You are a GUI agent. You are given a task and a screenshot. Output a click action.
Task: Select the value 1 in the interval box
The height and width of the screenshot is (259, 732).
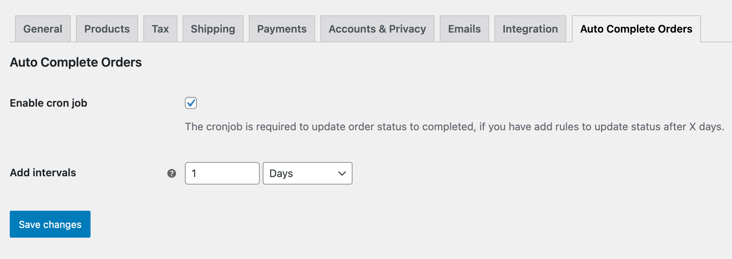222,173
